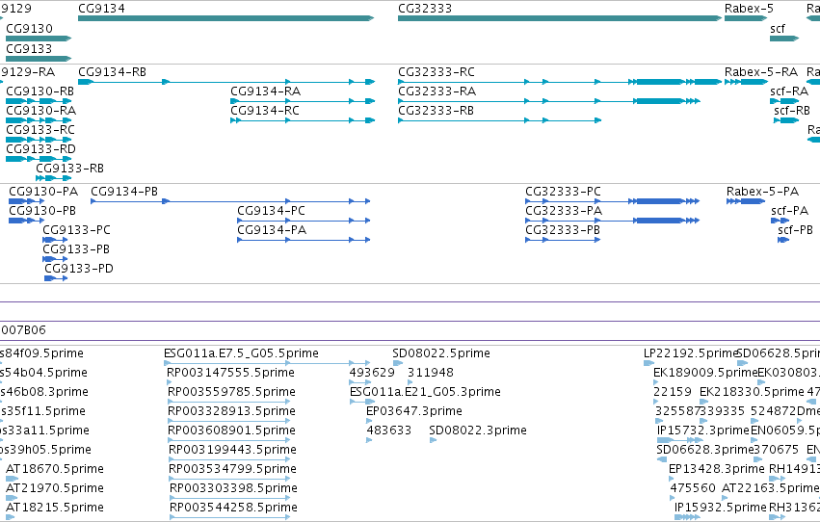Click protein CG9134-PC
Viewport: 820px width, 522px height.
tap(304, 221)
